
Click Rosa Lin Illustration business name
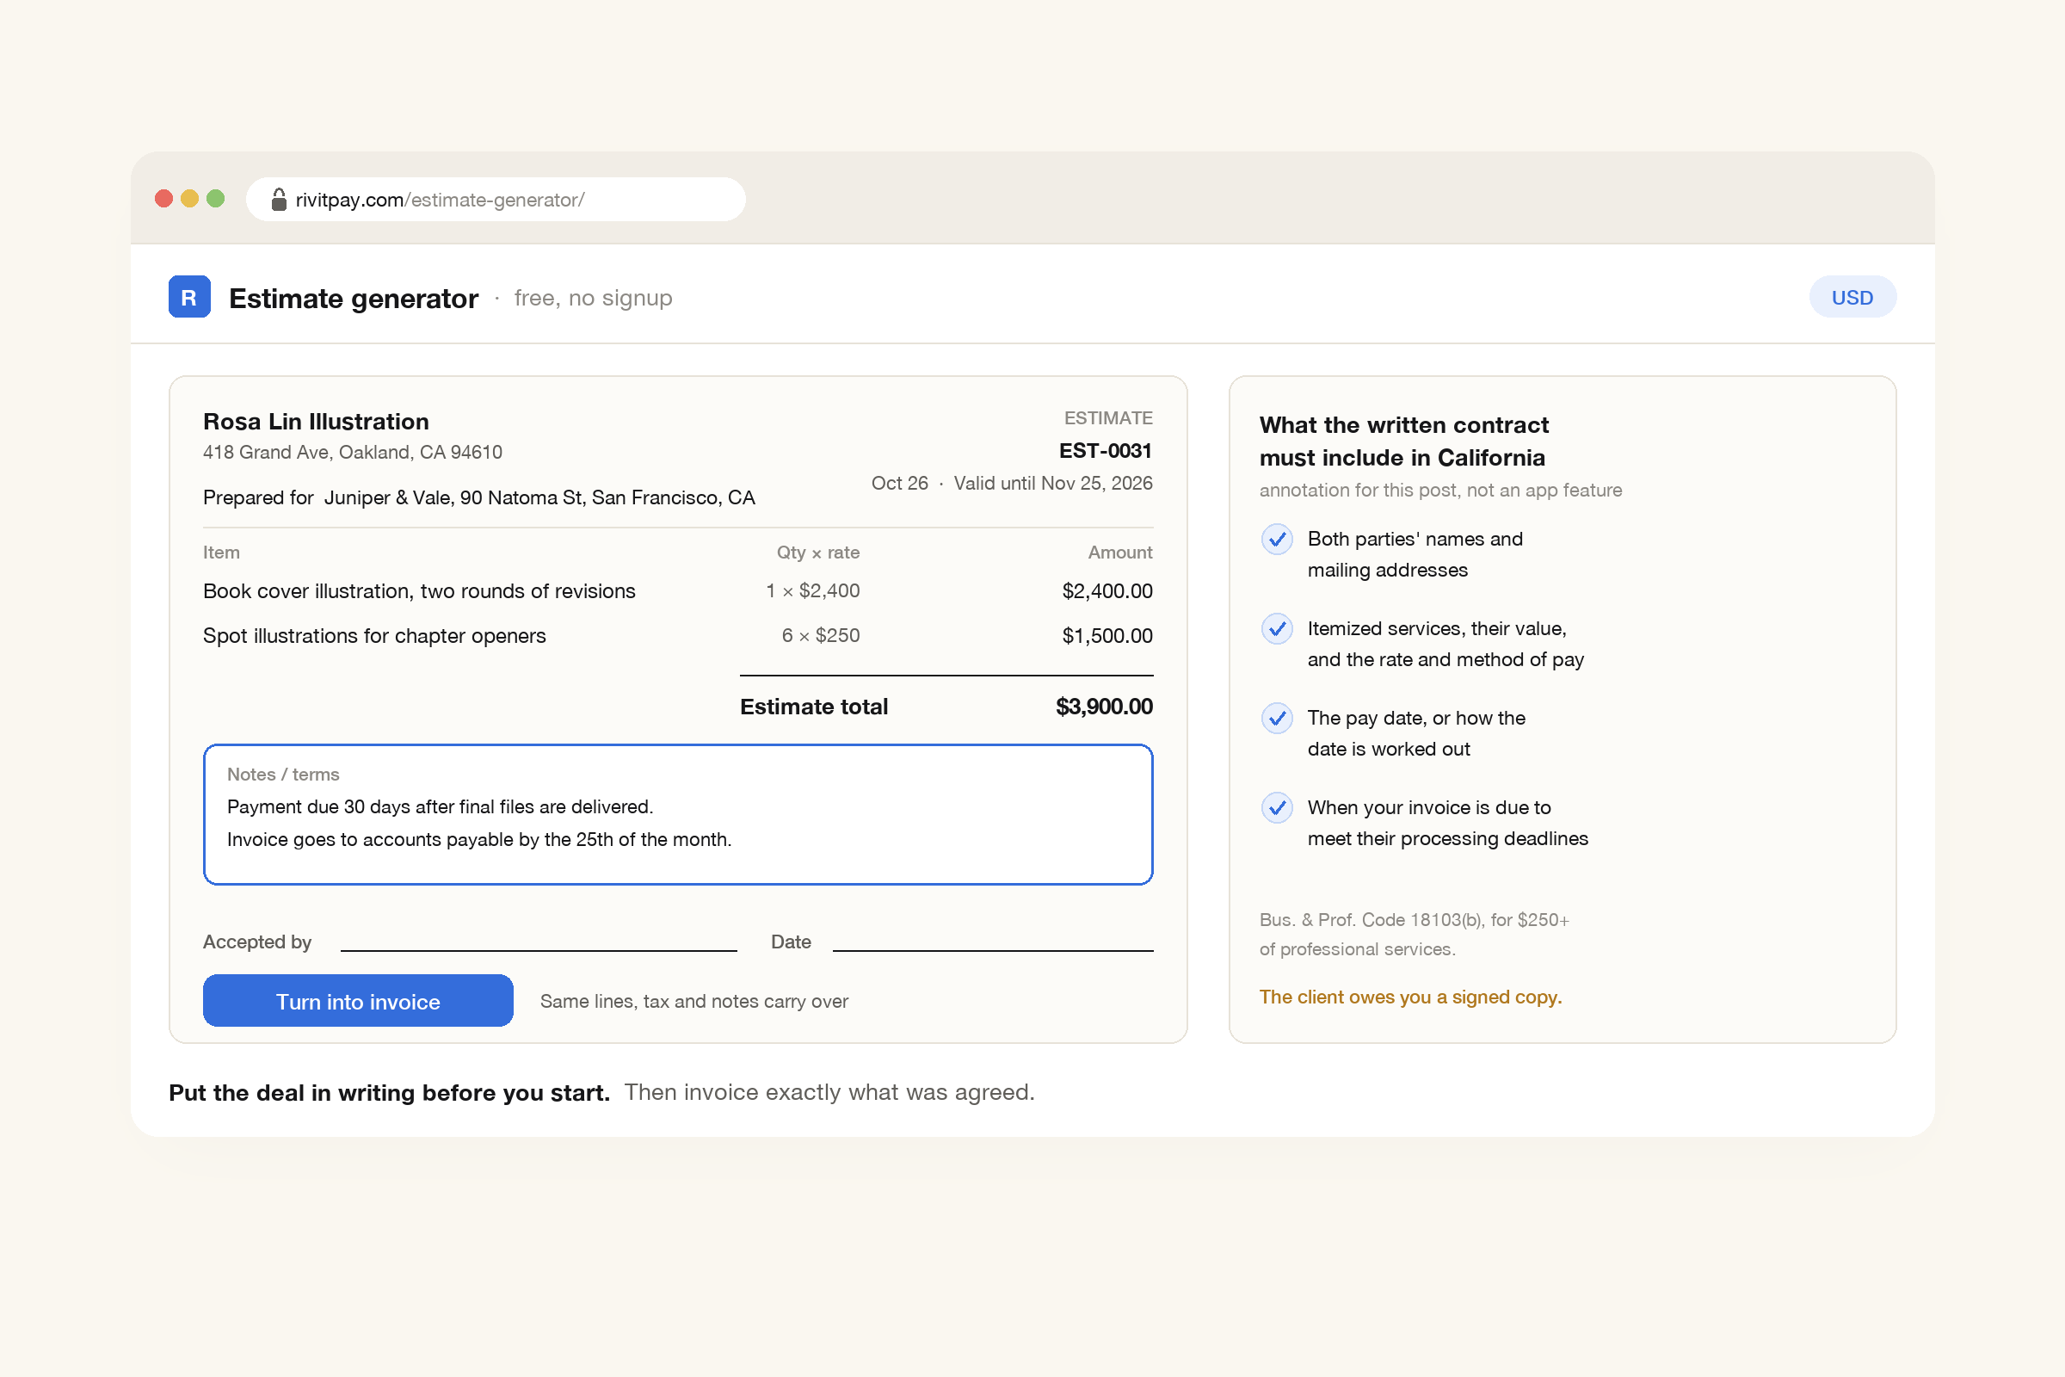[x=316, y=422]
